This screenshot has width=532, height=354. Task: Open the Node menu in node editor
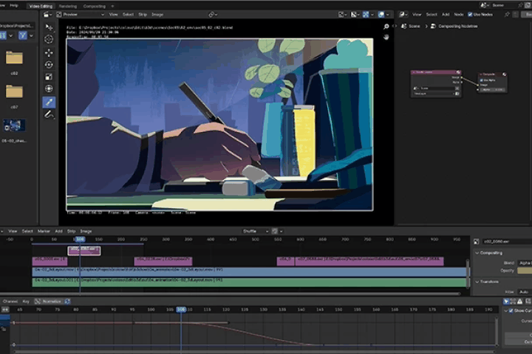[x=458, y=14]
